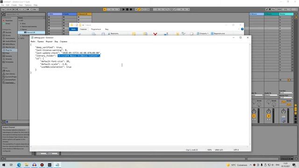
Task: Open Ableton Options menu
Action: pos(28,5)
